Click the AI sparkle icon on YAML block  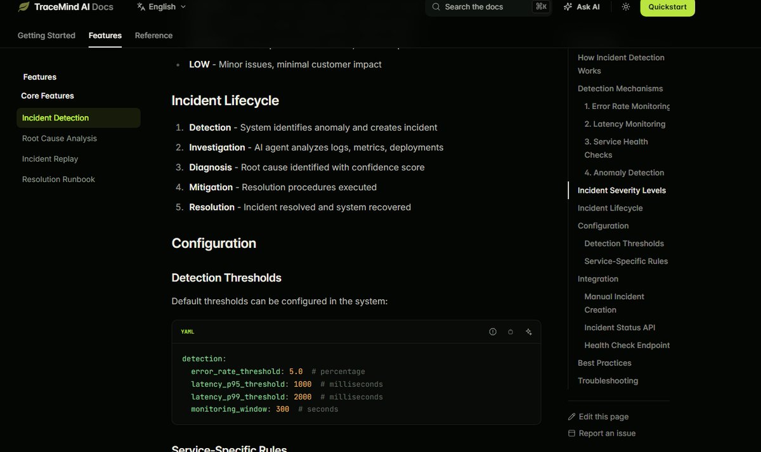tap(529, 332)
